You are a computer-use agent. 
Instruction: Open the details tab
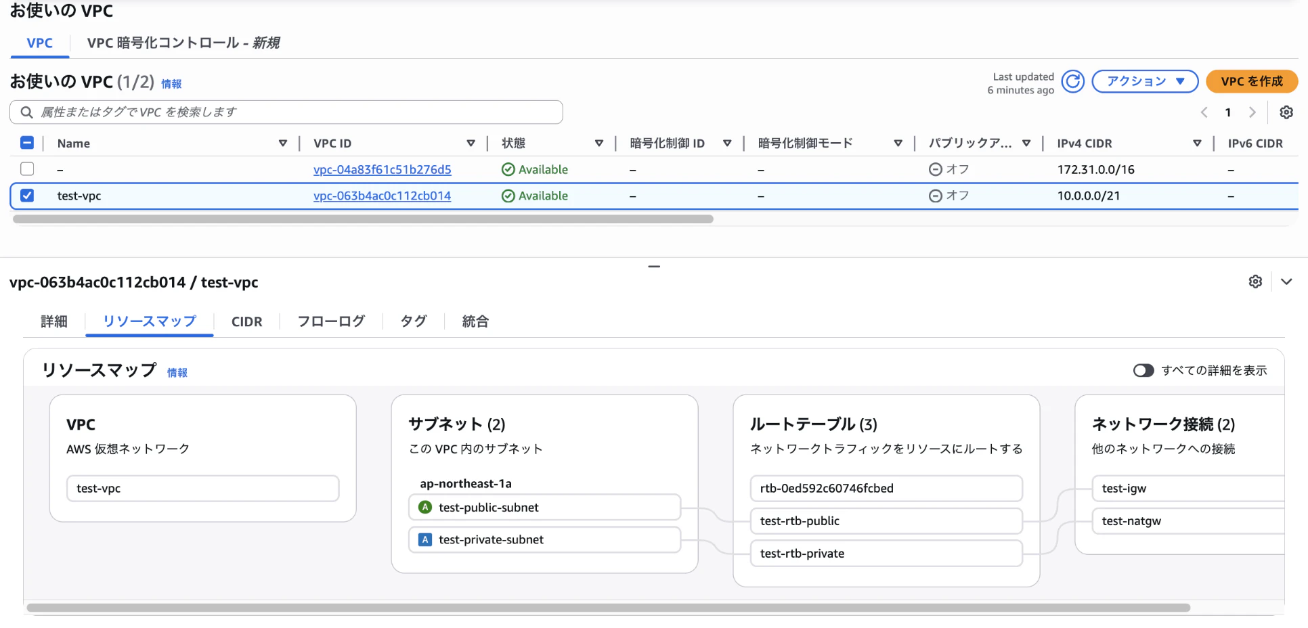click(x=54, y=321)
